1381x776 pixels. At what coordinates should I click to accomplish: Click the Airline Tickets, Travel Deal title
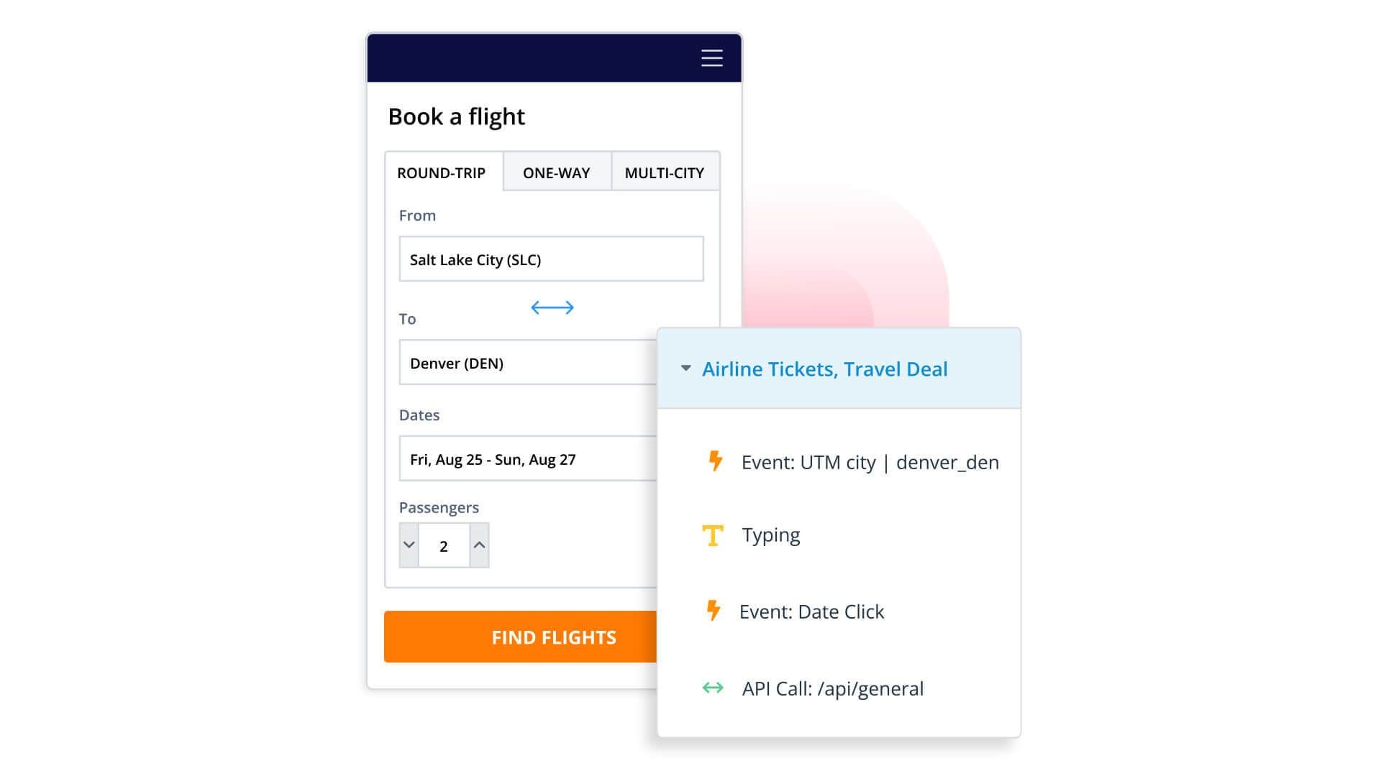[x=824, y=369]
